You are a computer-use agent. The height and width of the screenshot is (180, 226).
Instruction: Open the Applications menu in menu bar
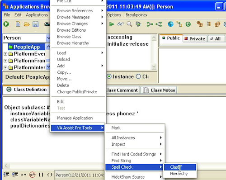[37, 15]
